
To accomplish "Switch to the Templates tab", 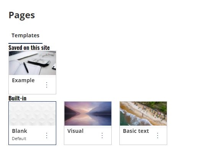I will 25,35.
